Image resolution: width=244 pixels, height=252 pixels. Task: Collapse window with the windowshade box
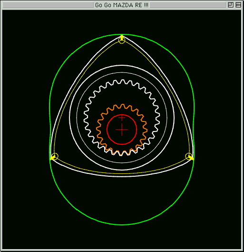[238, 5]
